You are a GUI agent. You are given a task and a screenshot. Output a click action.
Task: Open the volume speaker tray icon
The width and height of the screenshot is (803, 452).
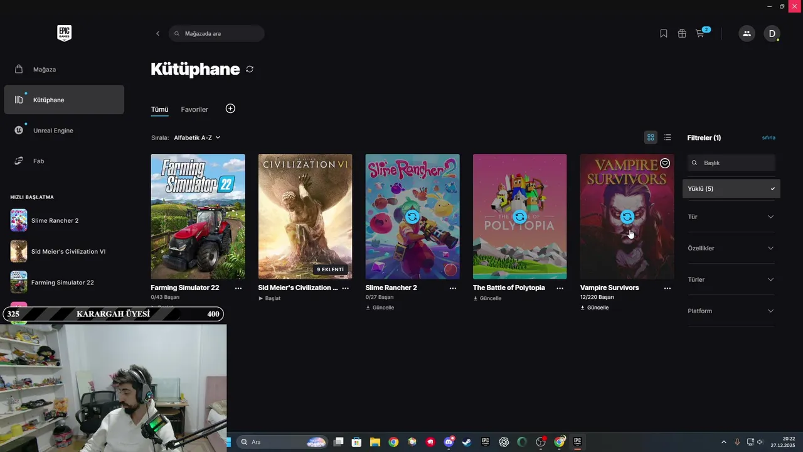coord(760,442)
